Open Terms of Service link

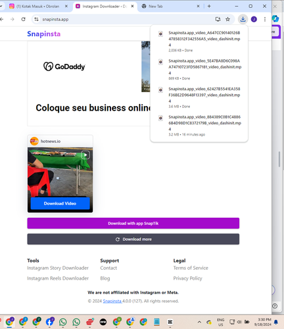coord(191,268)
